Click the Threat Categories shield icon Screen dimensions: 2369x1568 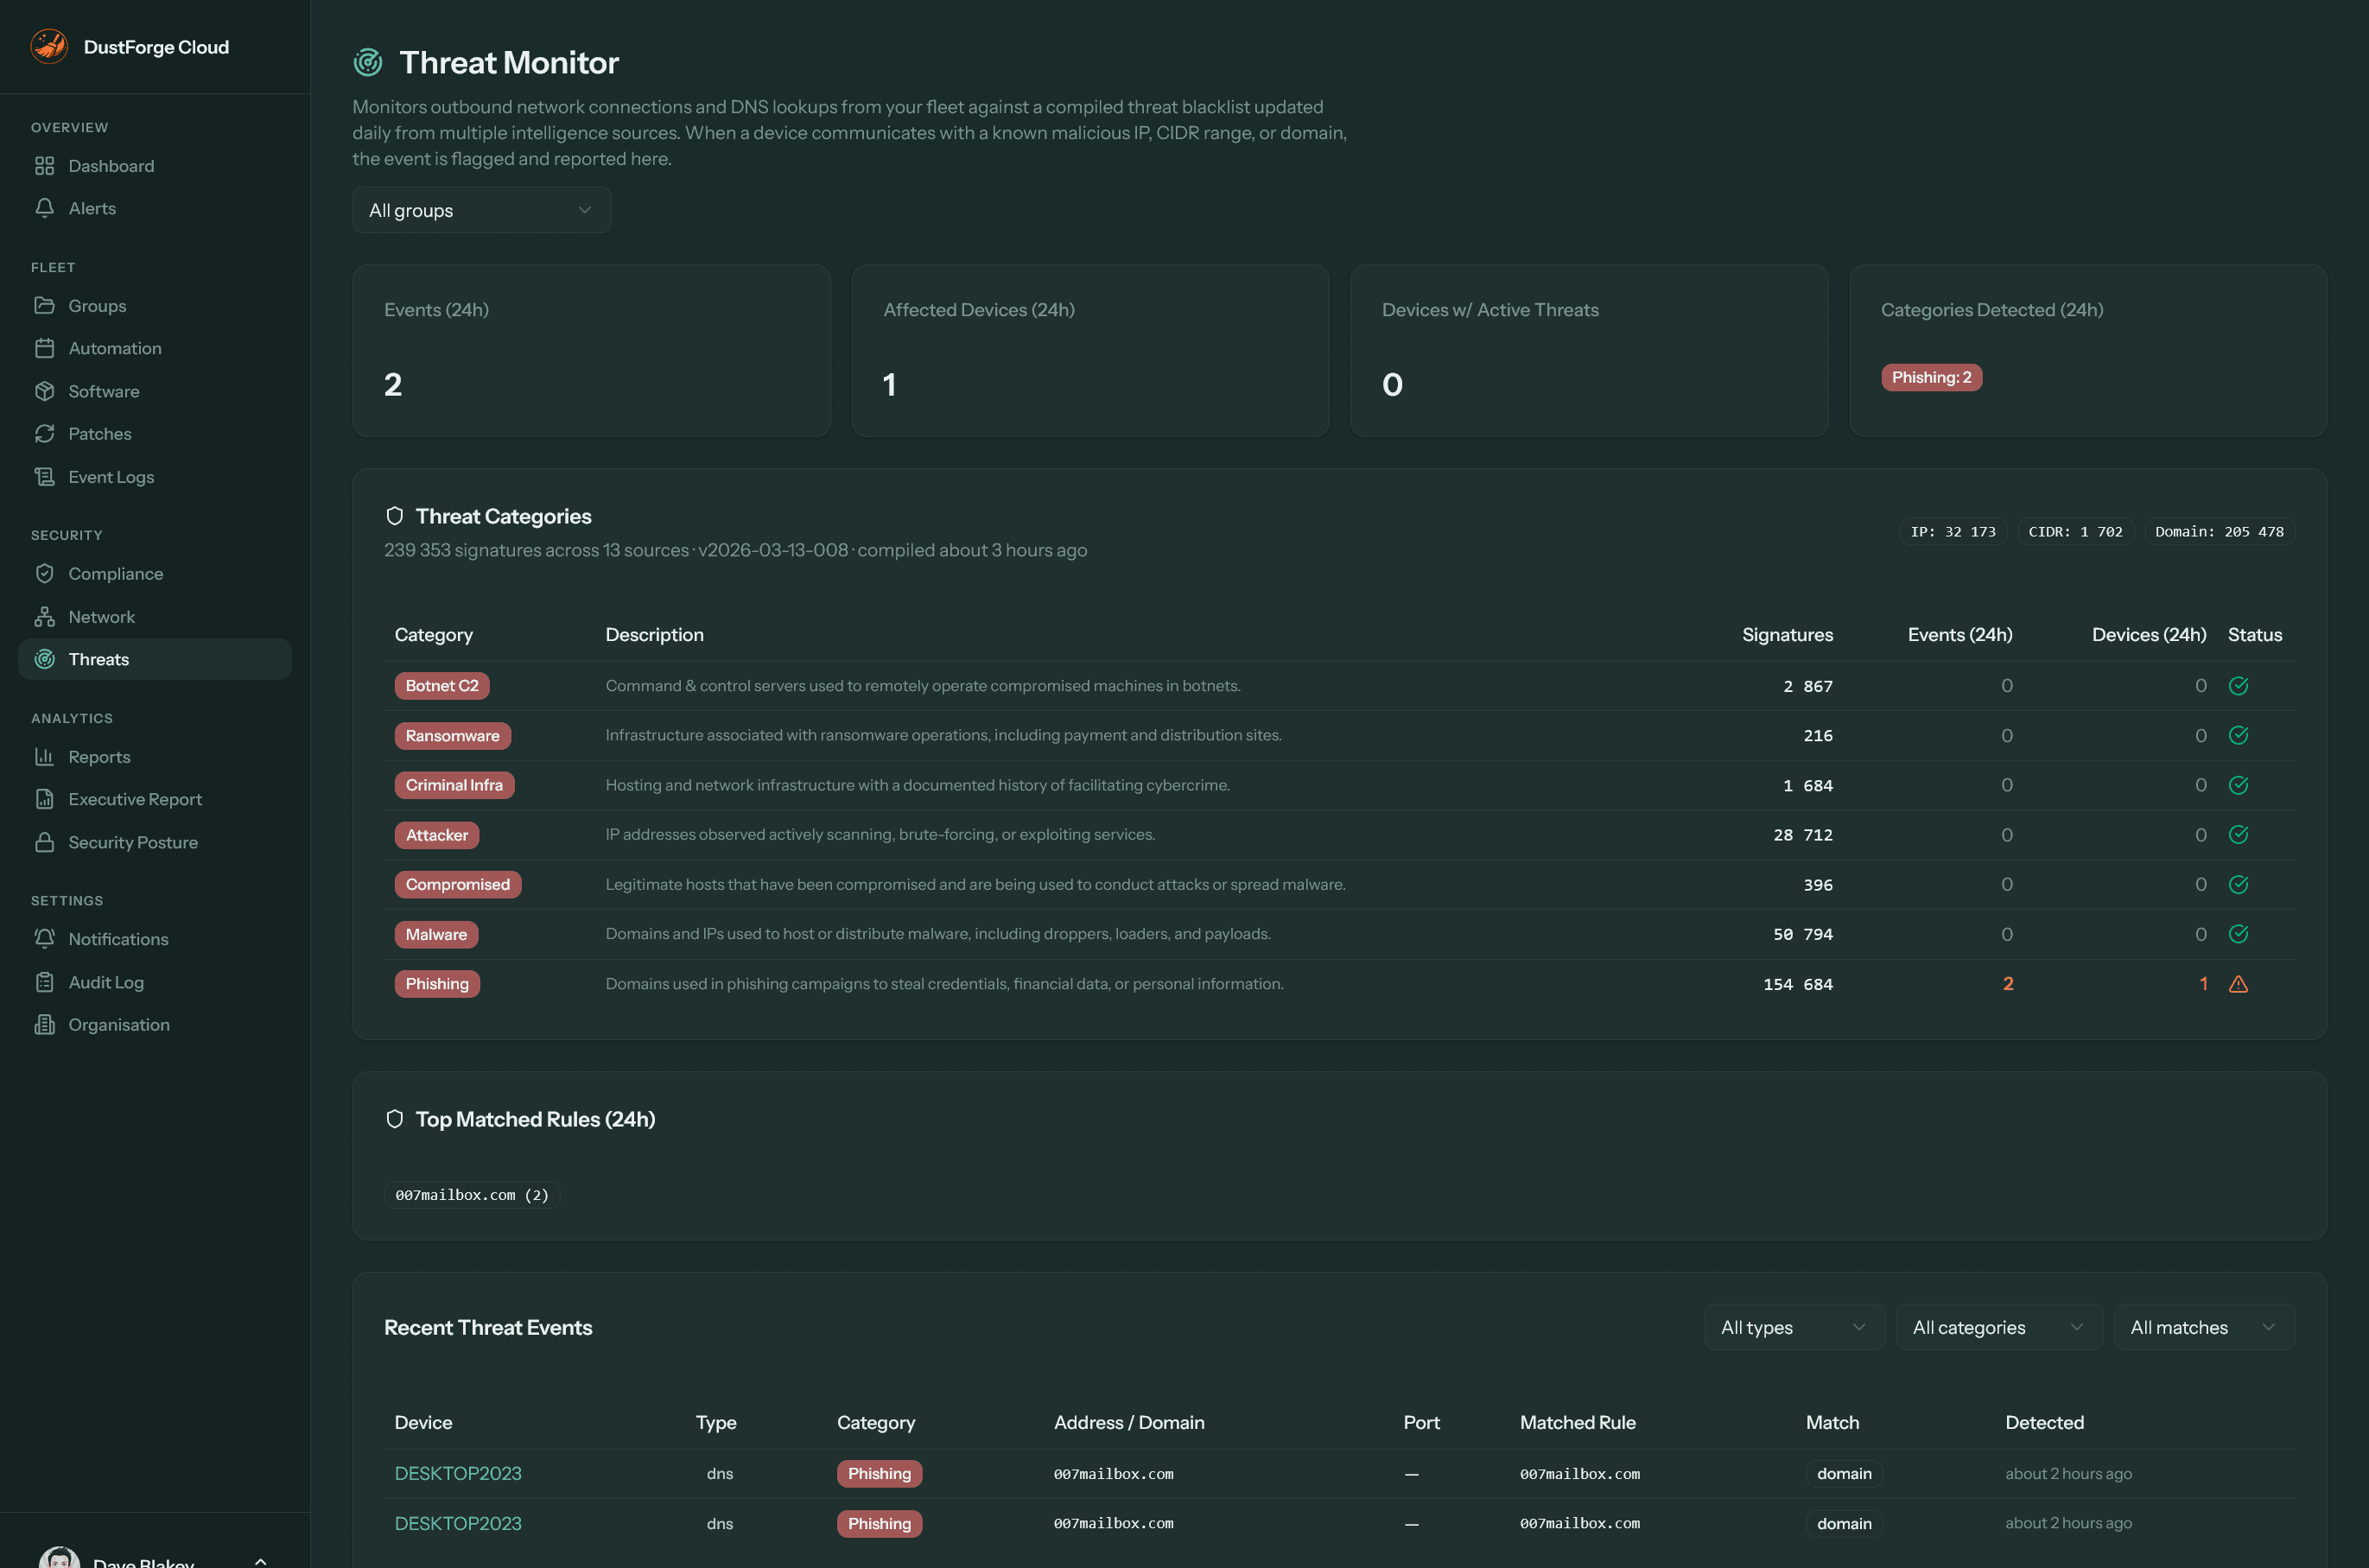pos(395,515)
